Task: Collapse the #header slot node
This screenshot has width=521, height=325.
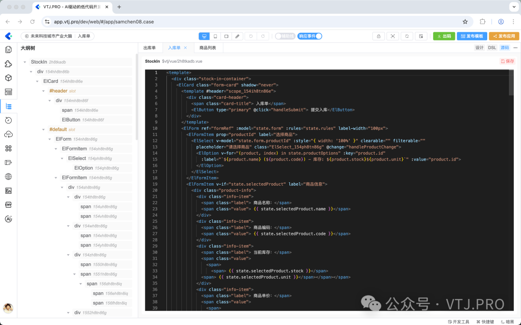Action: 43,91
